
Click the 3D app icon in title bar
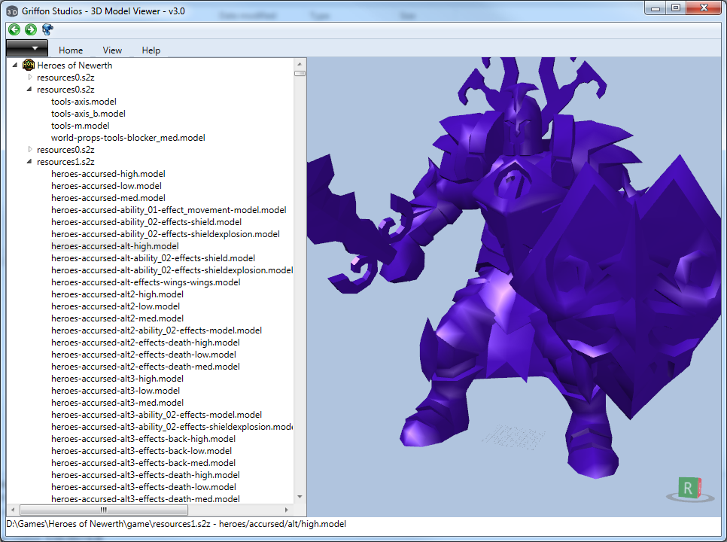[12, 11]
